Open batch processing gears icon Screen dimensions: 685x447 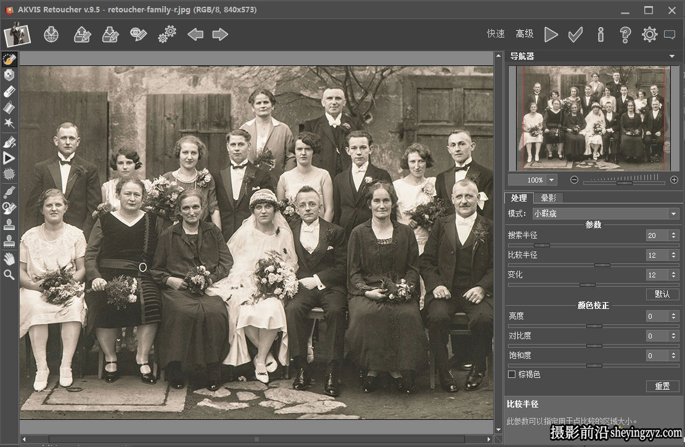click(167, 35)
